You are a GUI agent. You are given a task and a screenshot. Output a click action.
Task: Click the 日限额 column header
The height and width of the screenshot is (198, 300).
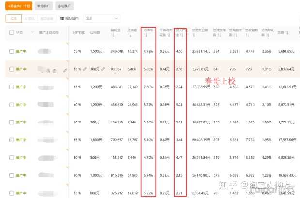[95, 32]
